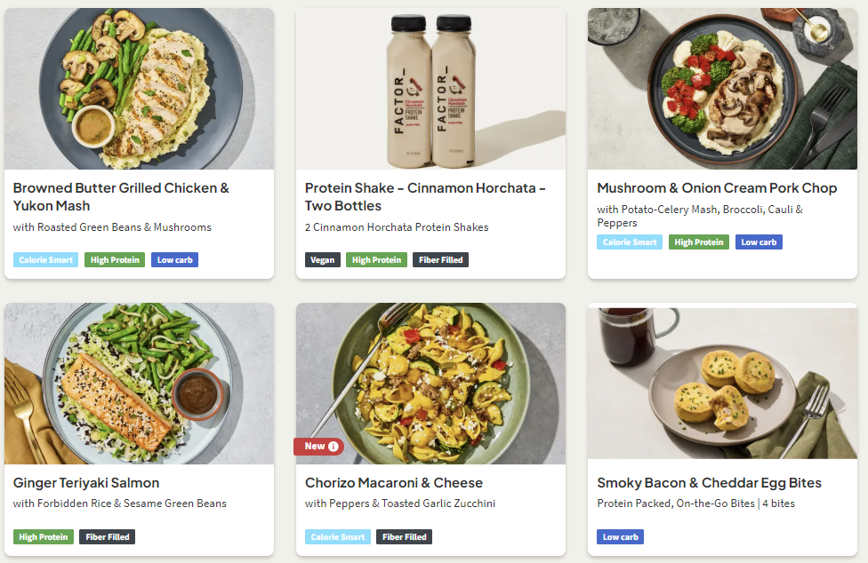This screenshot has height=563, width=868.
Task: Select the Calorie Smart tag on Chorizo Macaroni card
Action: [x=338, y=537]
